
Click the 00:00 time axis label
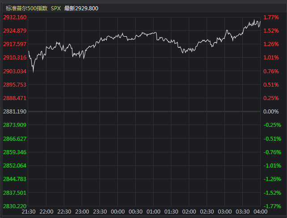pos(118,212)
